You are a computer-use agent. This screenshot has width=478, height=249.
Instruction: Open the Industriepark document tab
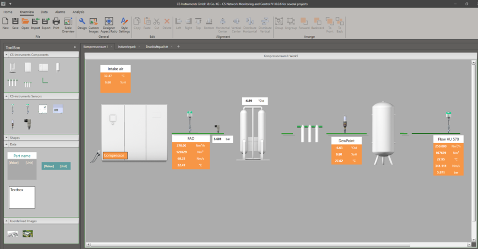pyautogui.click(x=127, y=47)
